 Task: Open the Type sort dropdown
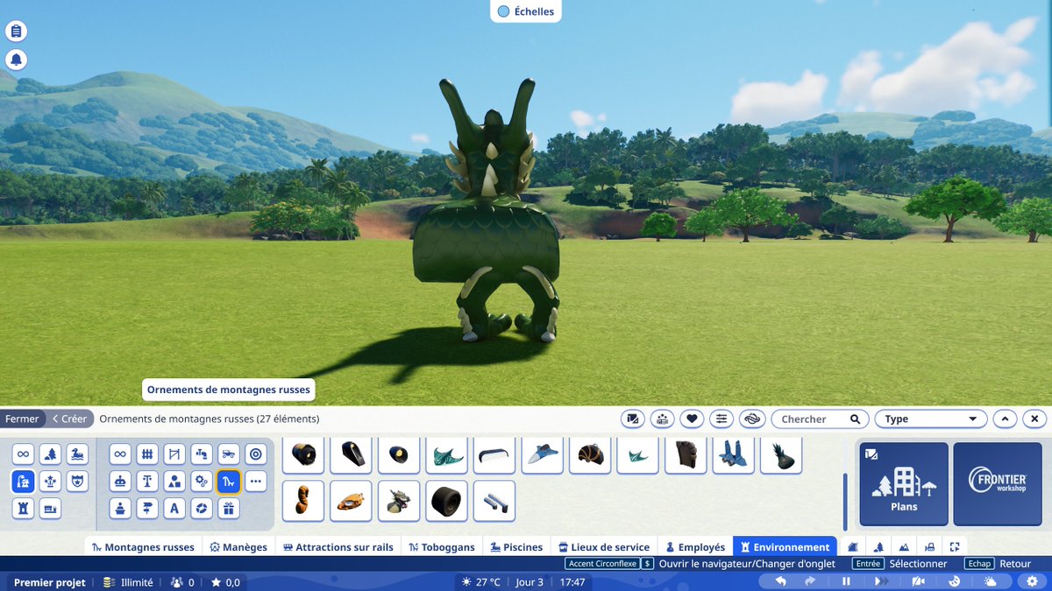[930, 419]
